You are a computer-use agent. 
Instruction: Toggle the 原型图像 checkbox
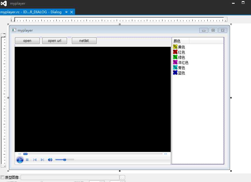(x=2, y=177)
